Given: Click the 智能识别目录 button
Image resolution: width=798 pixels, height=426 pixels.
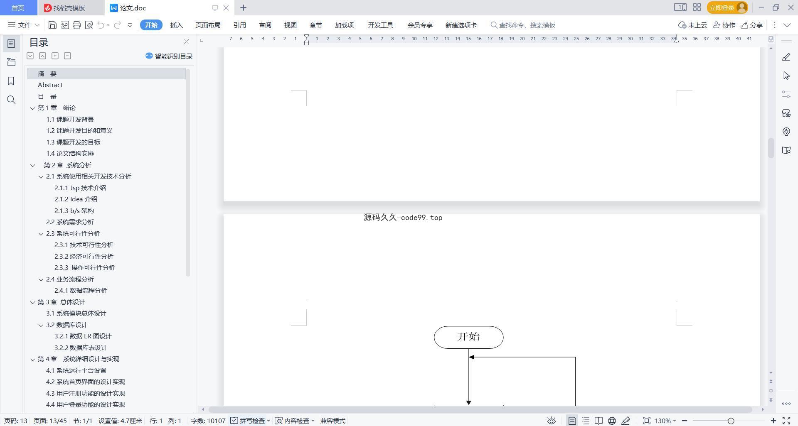Looking at the screenshot, I should point(169,56).
